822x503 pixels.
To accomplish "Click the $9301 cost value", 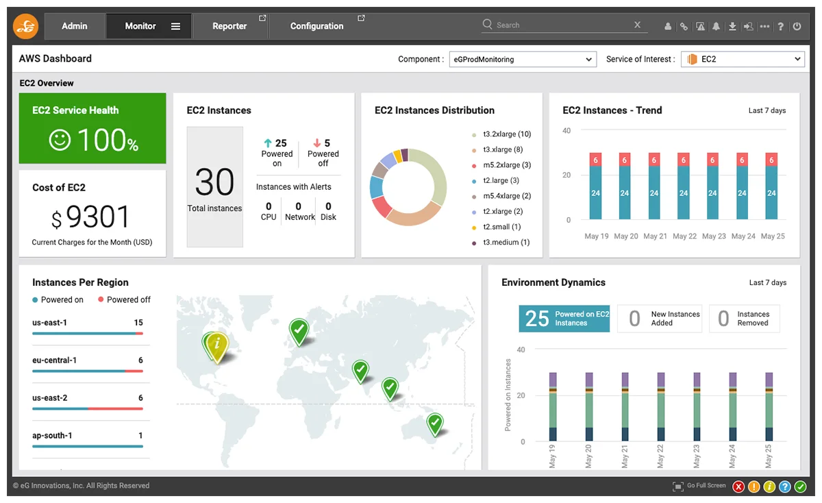I will coord(90,218).
